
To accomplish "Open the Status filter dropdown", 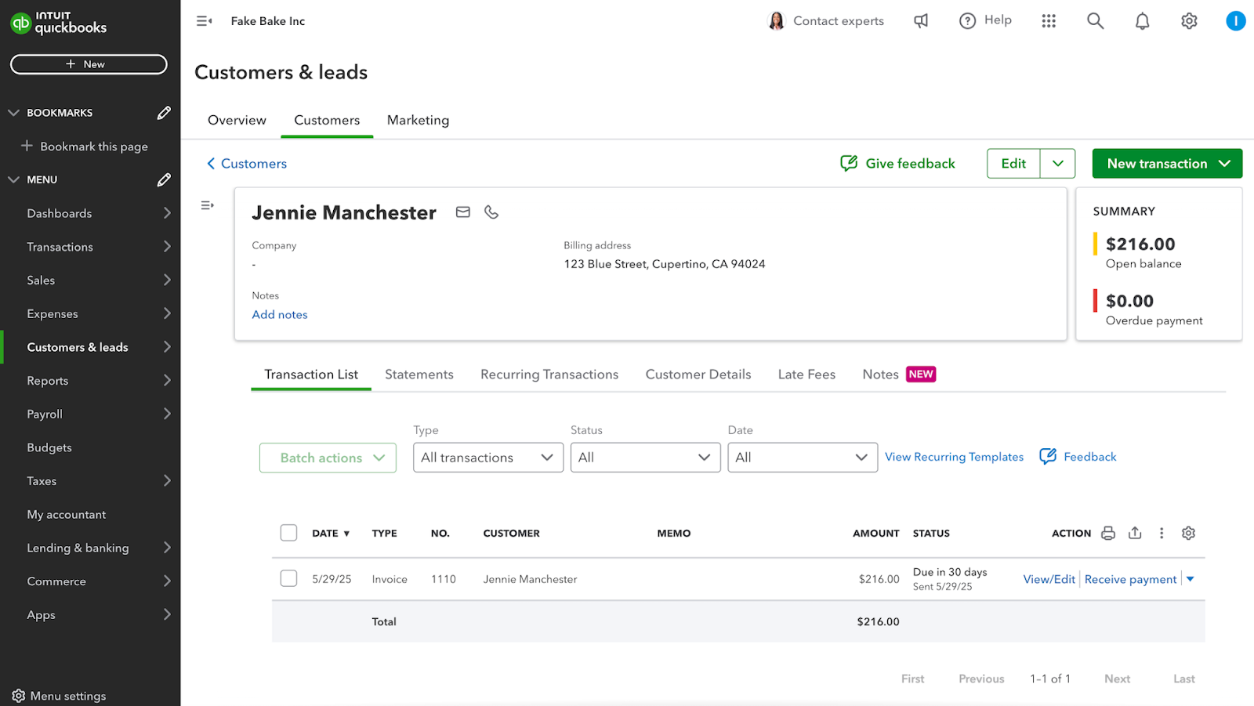I will (x=645, y=457).
